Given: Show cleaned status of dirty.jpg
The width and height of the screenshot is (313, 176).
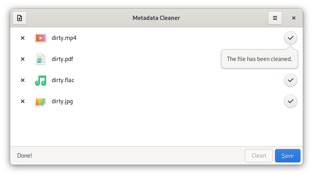Looking at the screenshot, I should 291,101.
